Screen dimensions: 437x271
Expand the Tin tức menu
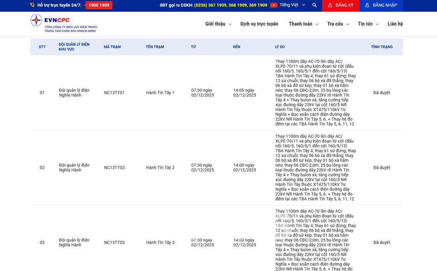coord(368,24)
